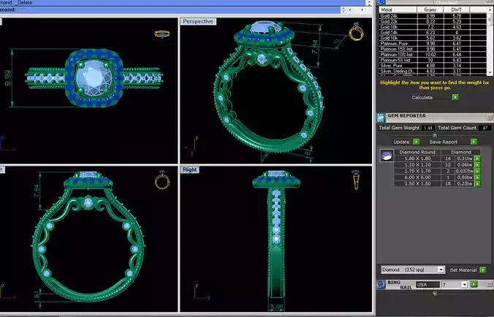Click the metal list scrollbar thumb

(490, 19)
